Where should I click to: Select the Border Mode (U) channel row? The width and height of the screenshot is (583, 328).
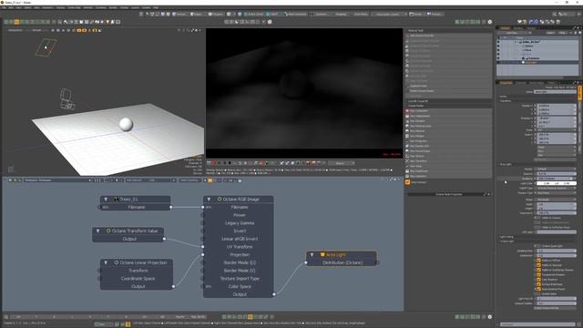(x=240, y=262)
